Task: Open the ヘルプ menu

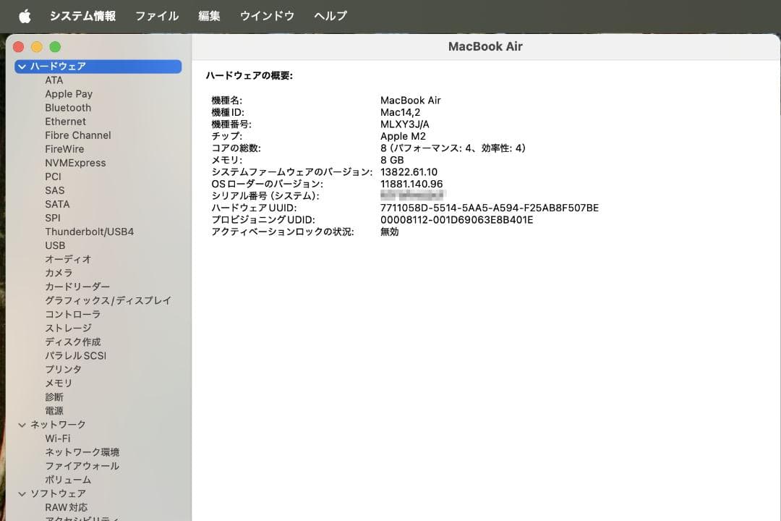Action: click(330, 15)
